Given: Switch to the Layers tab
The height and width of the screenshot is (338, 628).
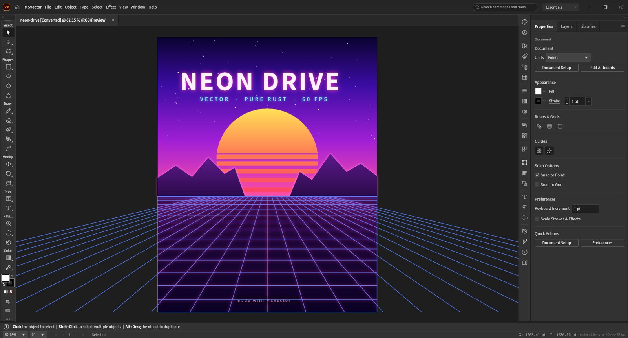Looking at the screenshot, I should click(x=566, y=26).
